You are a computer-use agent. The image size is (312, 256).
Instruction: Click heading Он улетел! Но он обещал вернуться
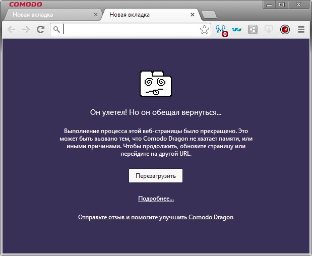(x=156, y=112)
